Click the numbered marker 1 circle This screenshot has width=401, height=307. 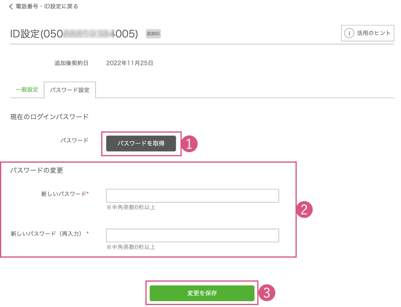click(190, 144)
